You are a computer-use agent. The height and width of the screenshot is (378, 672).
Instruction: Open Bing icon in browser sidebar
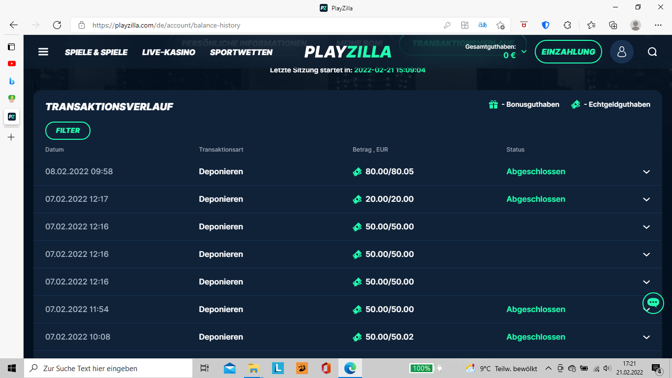[x=12, y=81]
